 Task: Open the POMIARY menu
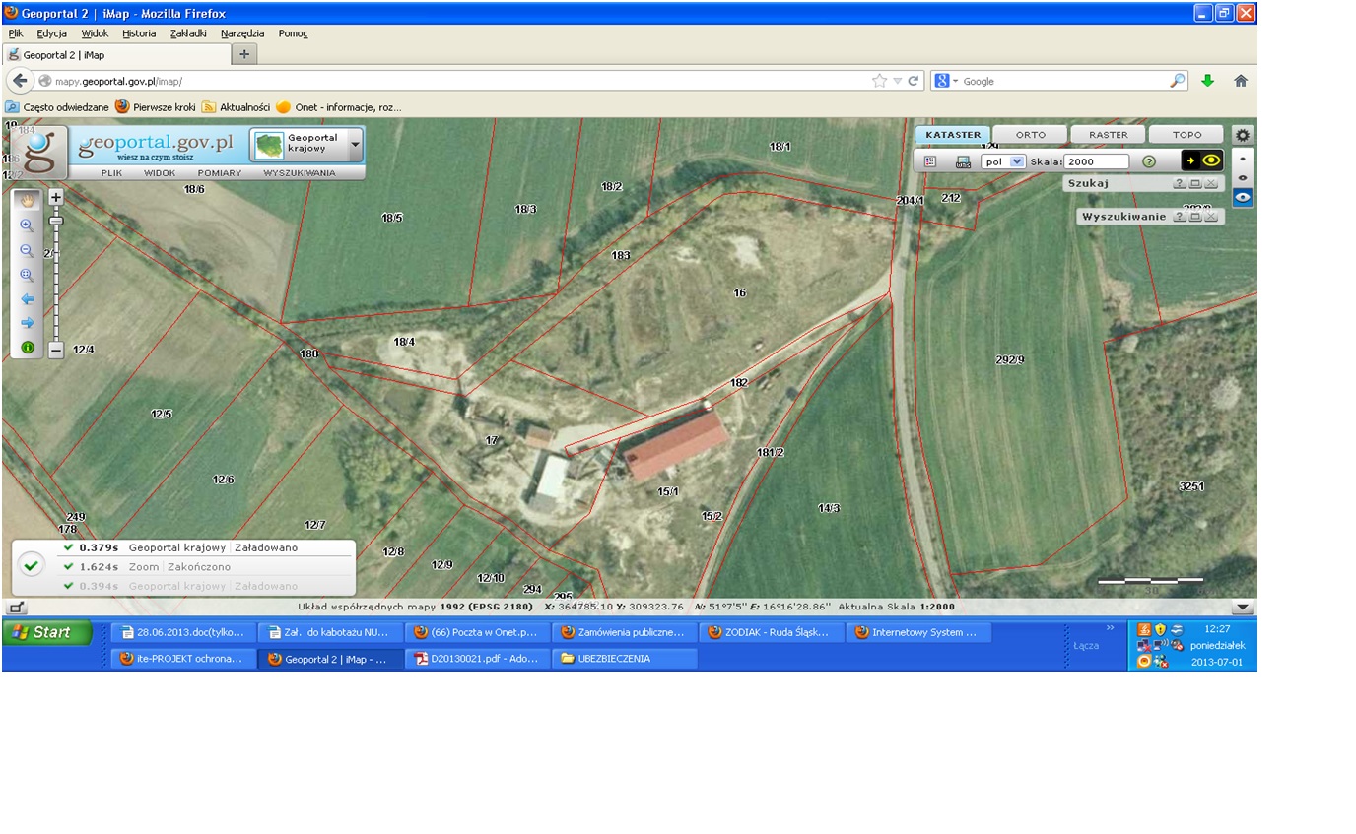(219, 173)
